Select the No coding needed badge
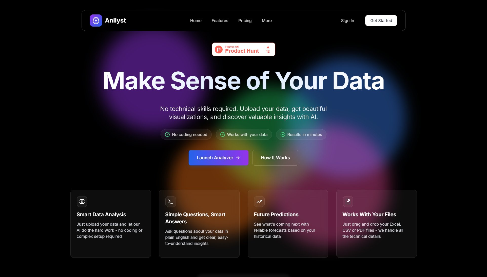Screen dimensions: 487x277 pyautogui.click(x=186, y=134)
